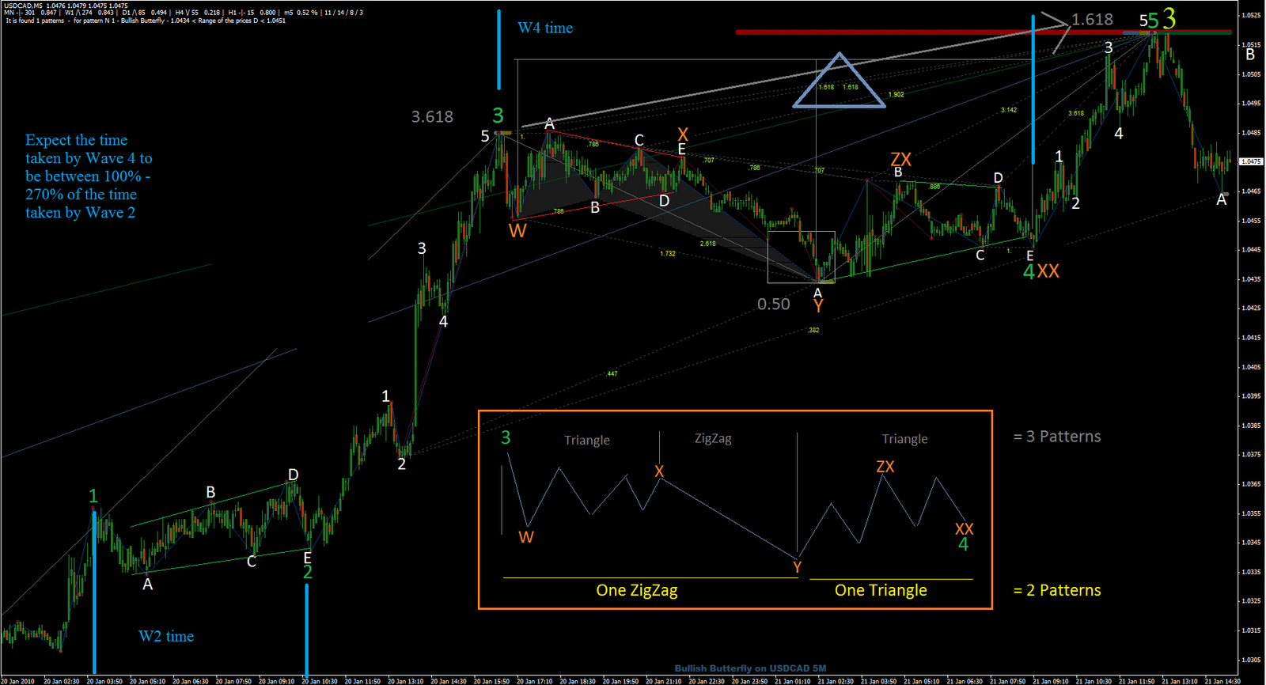Click the current price marker 1.0475
Screen dimensions: 1266x685
pos(1251,161)
